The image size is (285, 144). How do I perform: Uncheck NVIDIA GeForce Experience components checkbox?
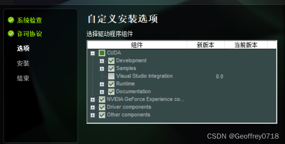pos(102,99)
